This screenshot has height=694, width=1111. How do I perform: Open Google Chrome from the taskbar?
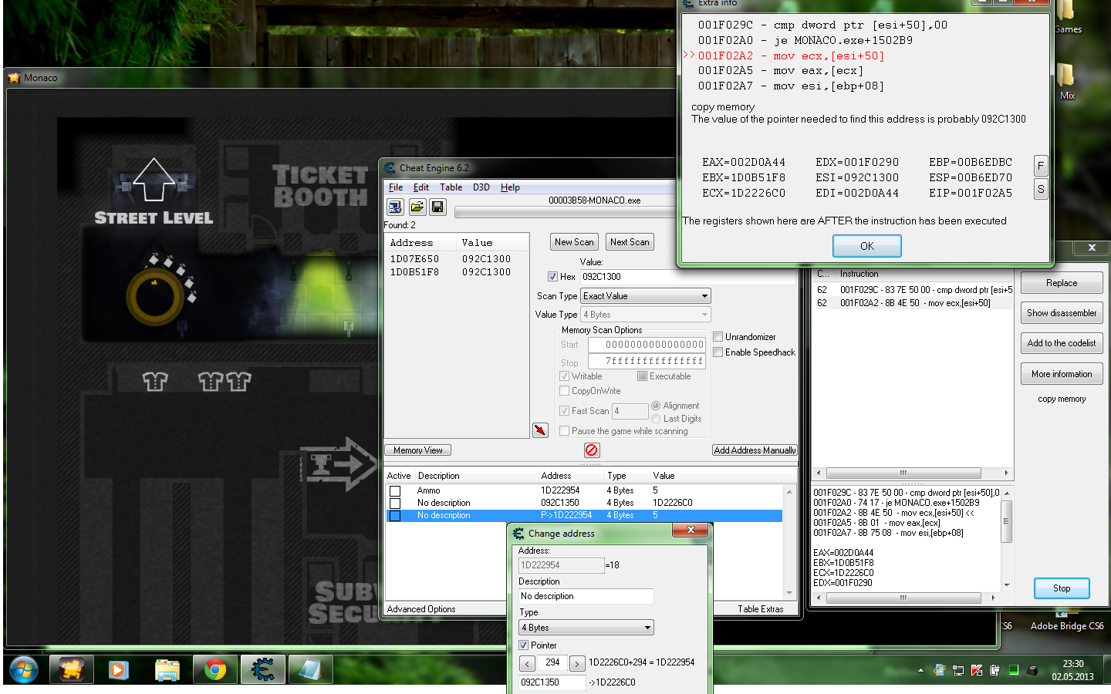pyautogui.click(x=215, y=669)
